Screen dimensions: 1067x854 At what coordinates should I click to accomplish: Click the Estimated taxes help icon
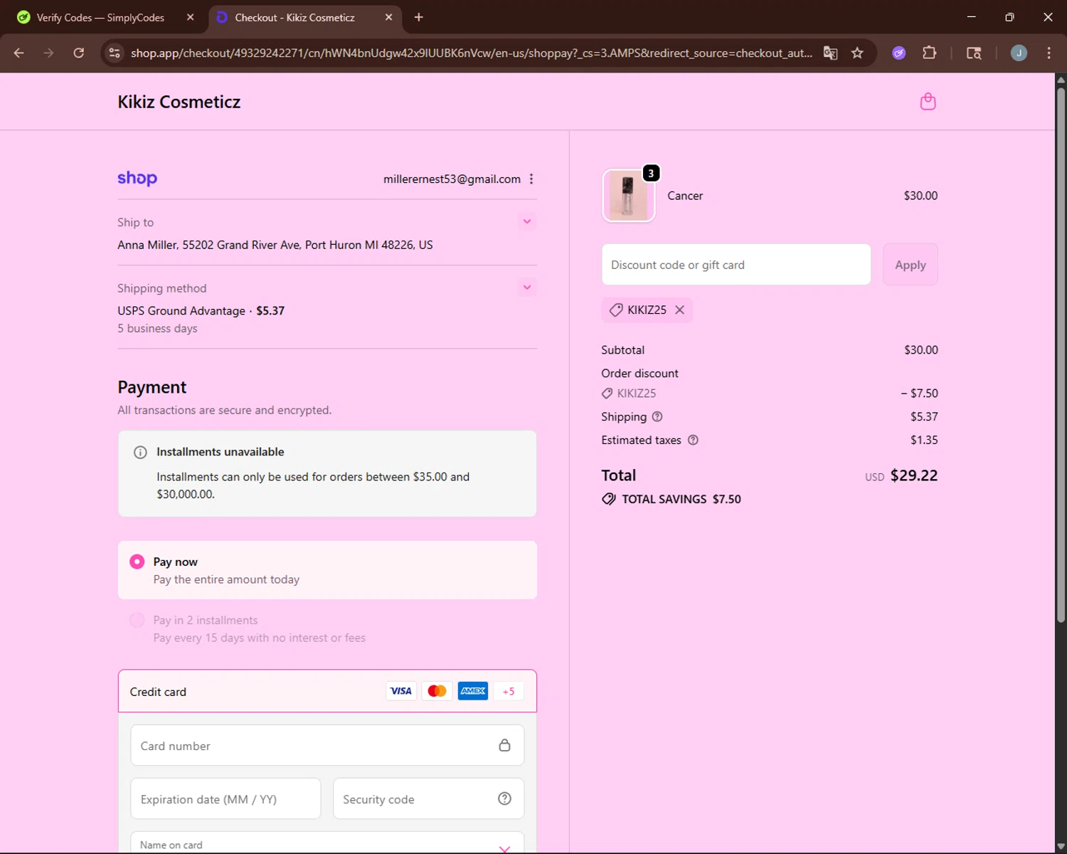point(693,440)
